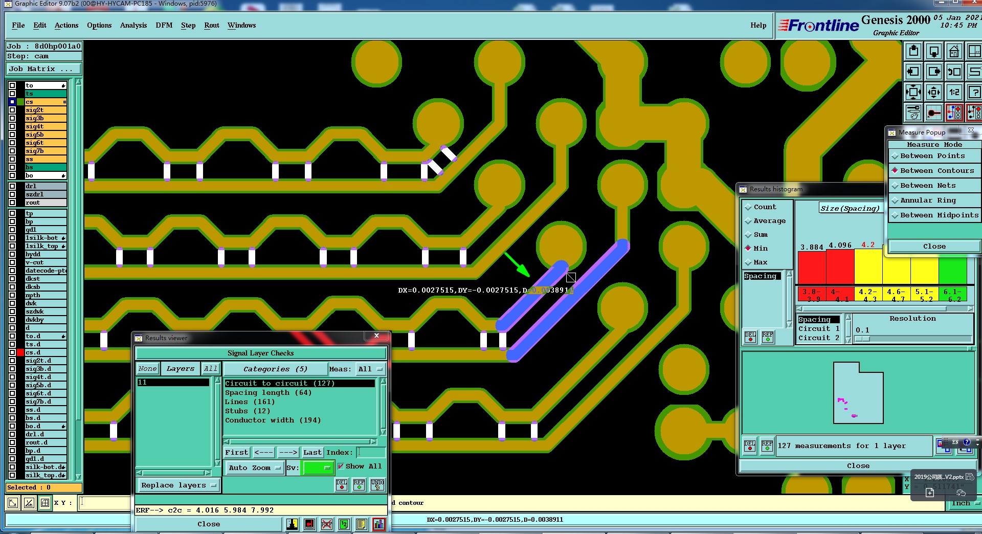Viewport: 982px width, 534px height.
Task: Open the Sv green severity dropdown
Action: [x=318, y=468]
